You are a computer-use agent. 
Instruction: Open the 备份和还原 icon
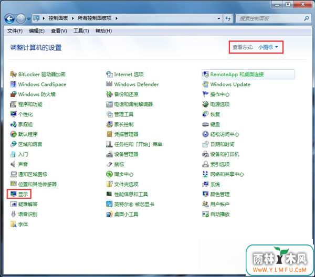109,94
